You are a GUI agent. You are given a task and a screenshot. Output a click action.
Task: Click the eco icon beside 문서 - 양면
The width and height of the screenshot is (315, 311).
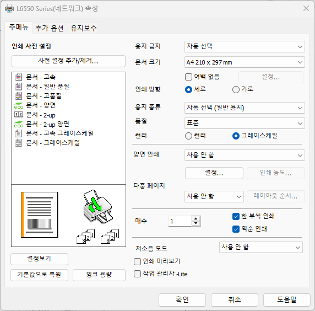19,105
